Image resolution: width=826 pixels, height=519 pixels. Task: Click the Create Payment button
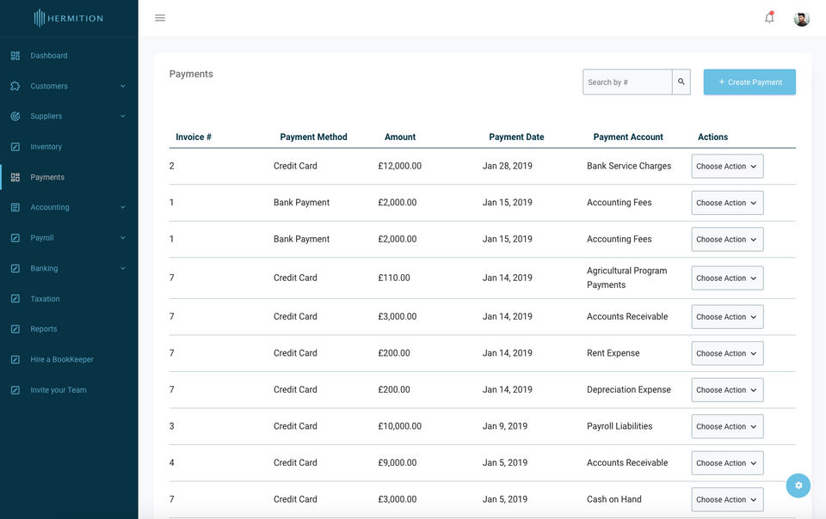pos(749,82)
